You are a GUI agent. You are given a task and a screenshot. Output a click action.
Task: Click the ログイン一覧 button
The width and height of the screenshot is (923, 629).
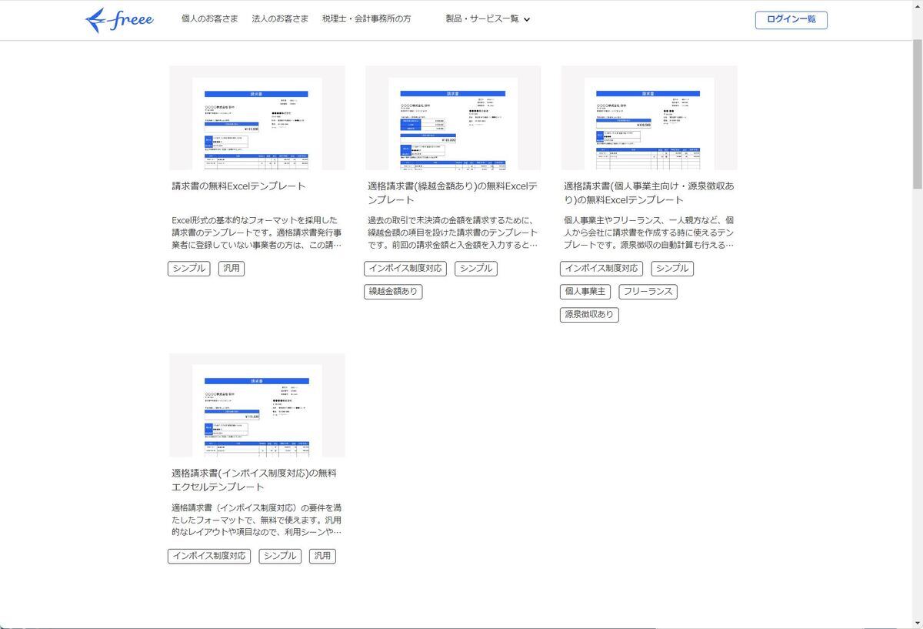791,19
